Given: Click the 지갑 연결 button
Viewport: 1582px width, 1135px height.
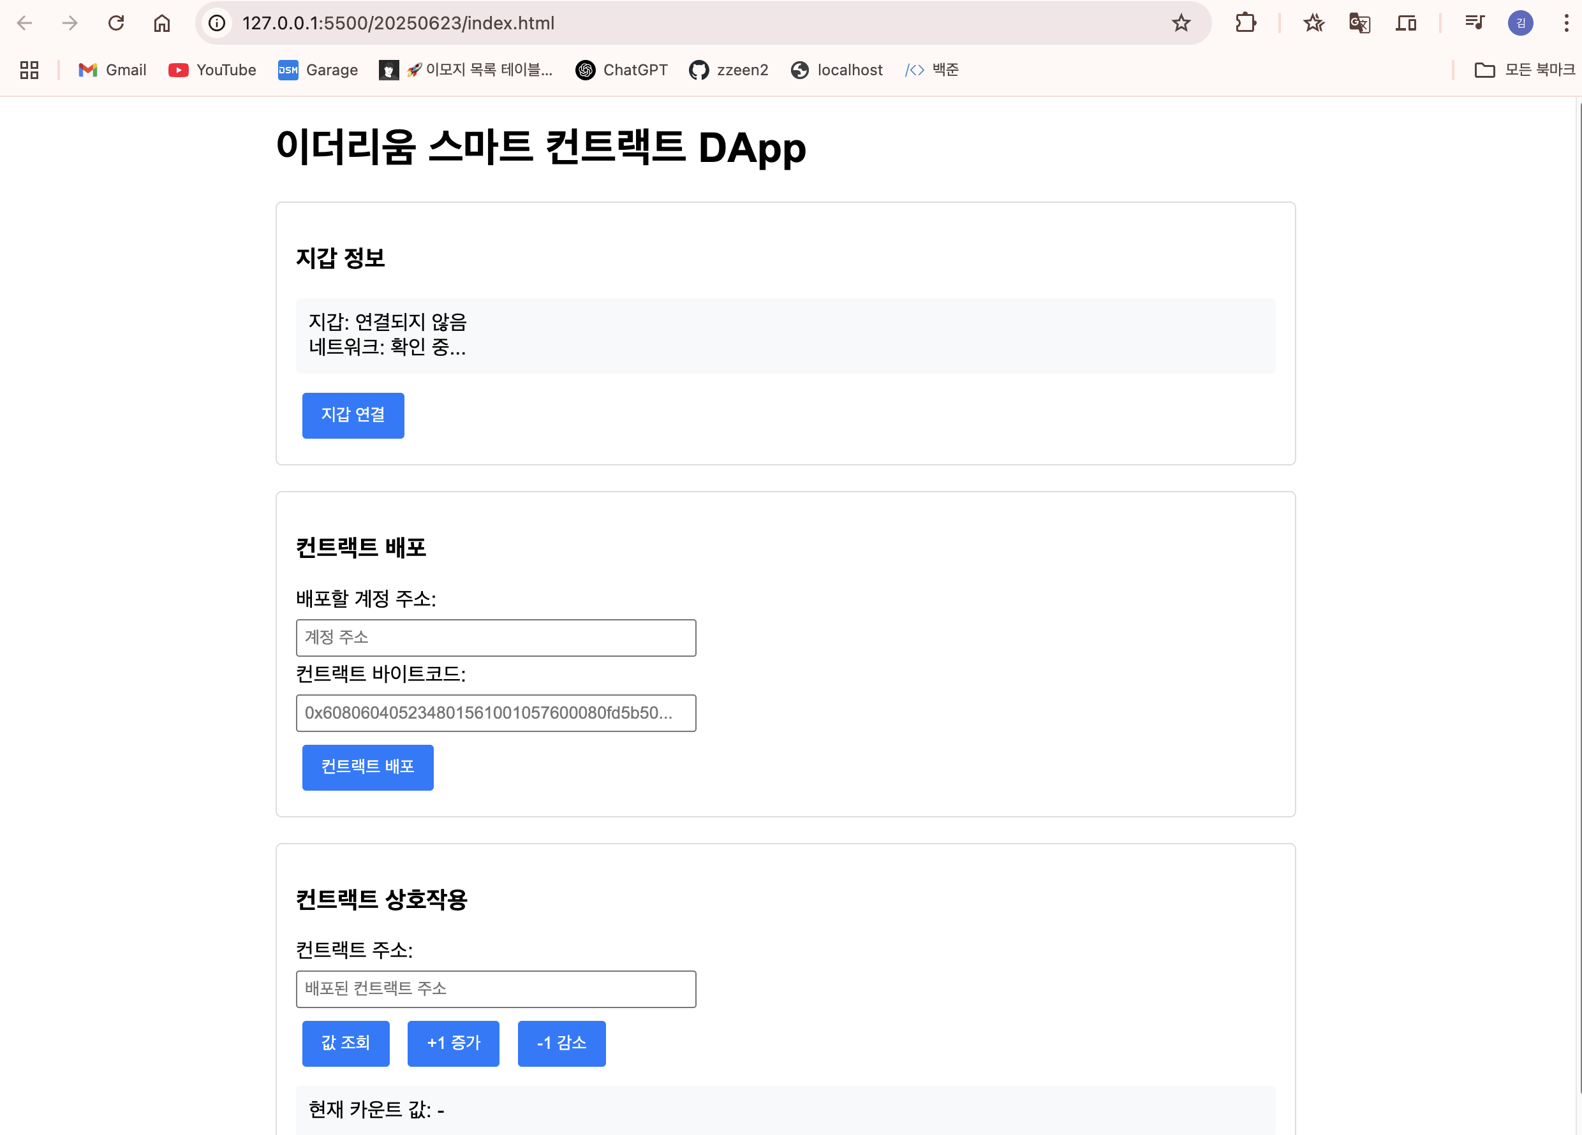Looking at the screenshot, I should tap(353, 416).
